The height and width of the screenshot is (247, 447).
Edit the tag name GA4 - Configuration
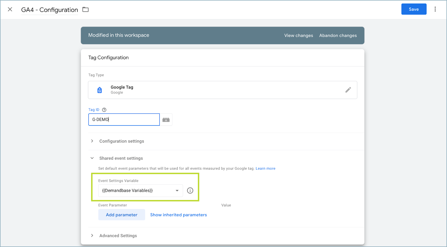(x=50, y=10)
